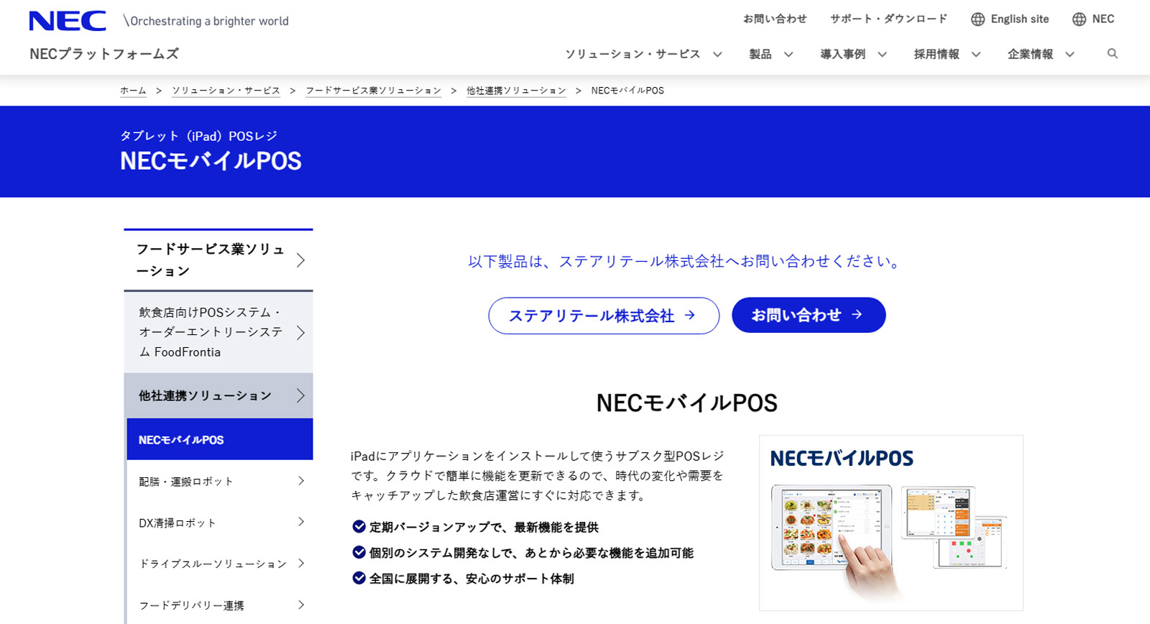Expand the ソリューション・サービス menu chevron
This screenshot has width=1150, height=624.
tap(717, 55)
